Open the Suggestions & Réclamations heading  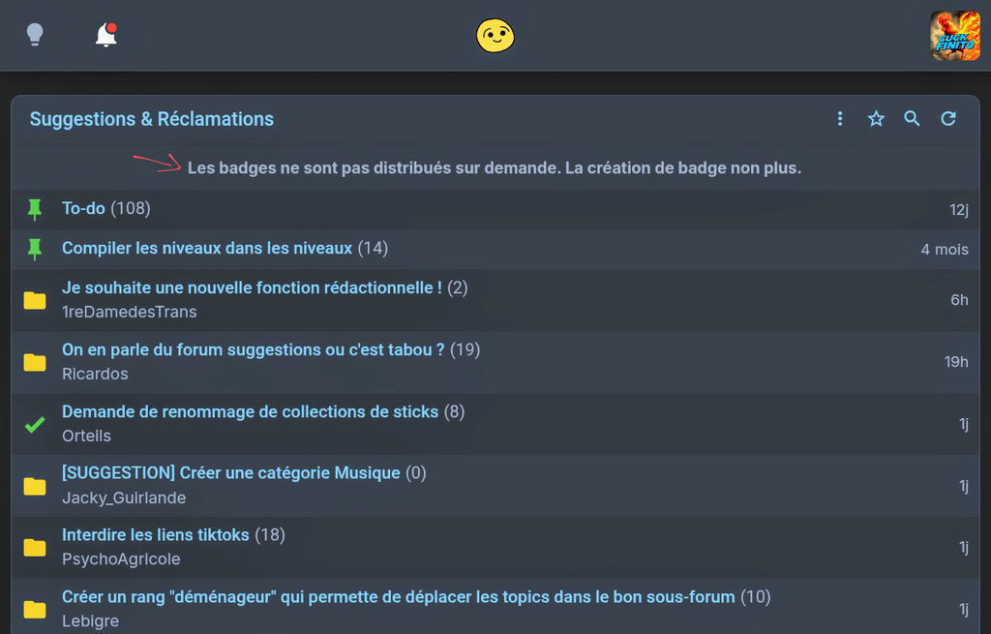pyautogui.click(x=152, y=119)
